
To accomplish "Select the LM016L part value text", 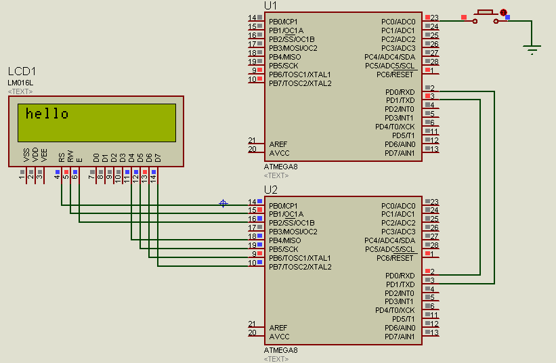I will point(20,83).
